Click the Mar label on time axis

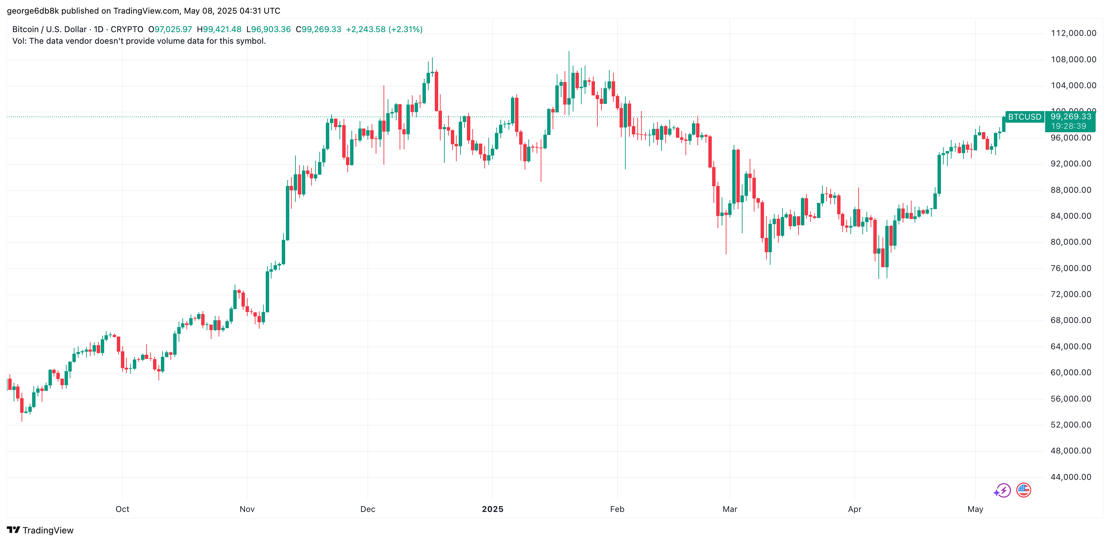(730, 509)
